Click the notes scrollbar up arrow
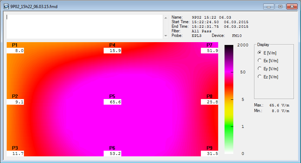301x163 pixels. pyautogui.click(x=166, y=18)
